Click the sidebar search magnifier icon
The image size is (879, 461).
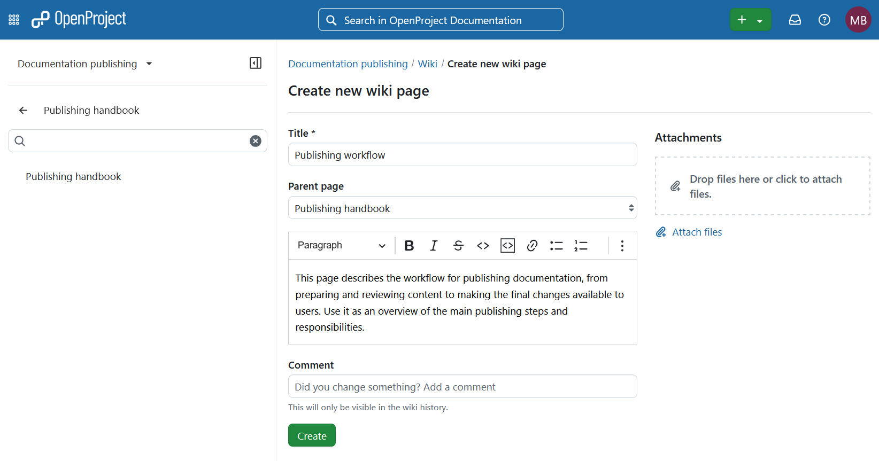(x=20, y=140)
